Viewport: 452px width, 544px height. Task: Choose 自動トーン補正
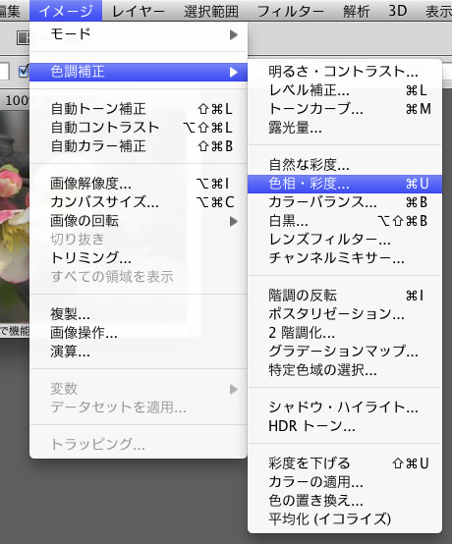139,109
